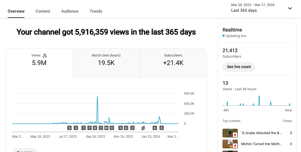Open the Audience tab
The height and width of the screenshot is (152, 301).
tap(70, 11)
